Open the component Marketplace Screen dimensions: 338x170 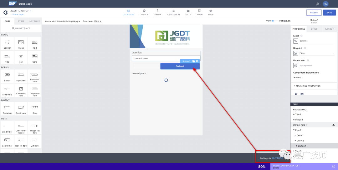point(21,28)
